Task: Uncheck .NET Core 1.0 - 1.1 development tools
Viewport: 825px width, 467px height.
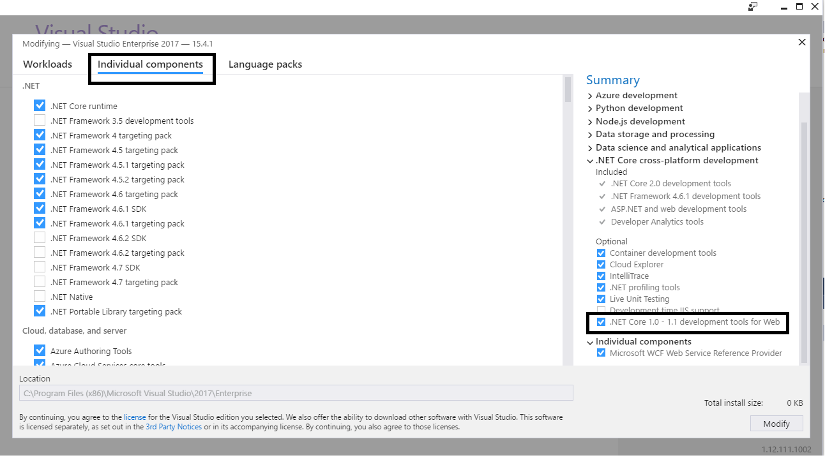Action: [x=601, y=322]
